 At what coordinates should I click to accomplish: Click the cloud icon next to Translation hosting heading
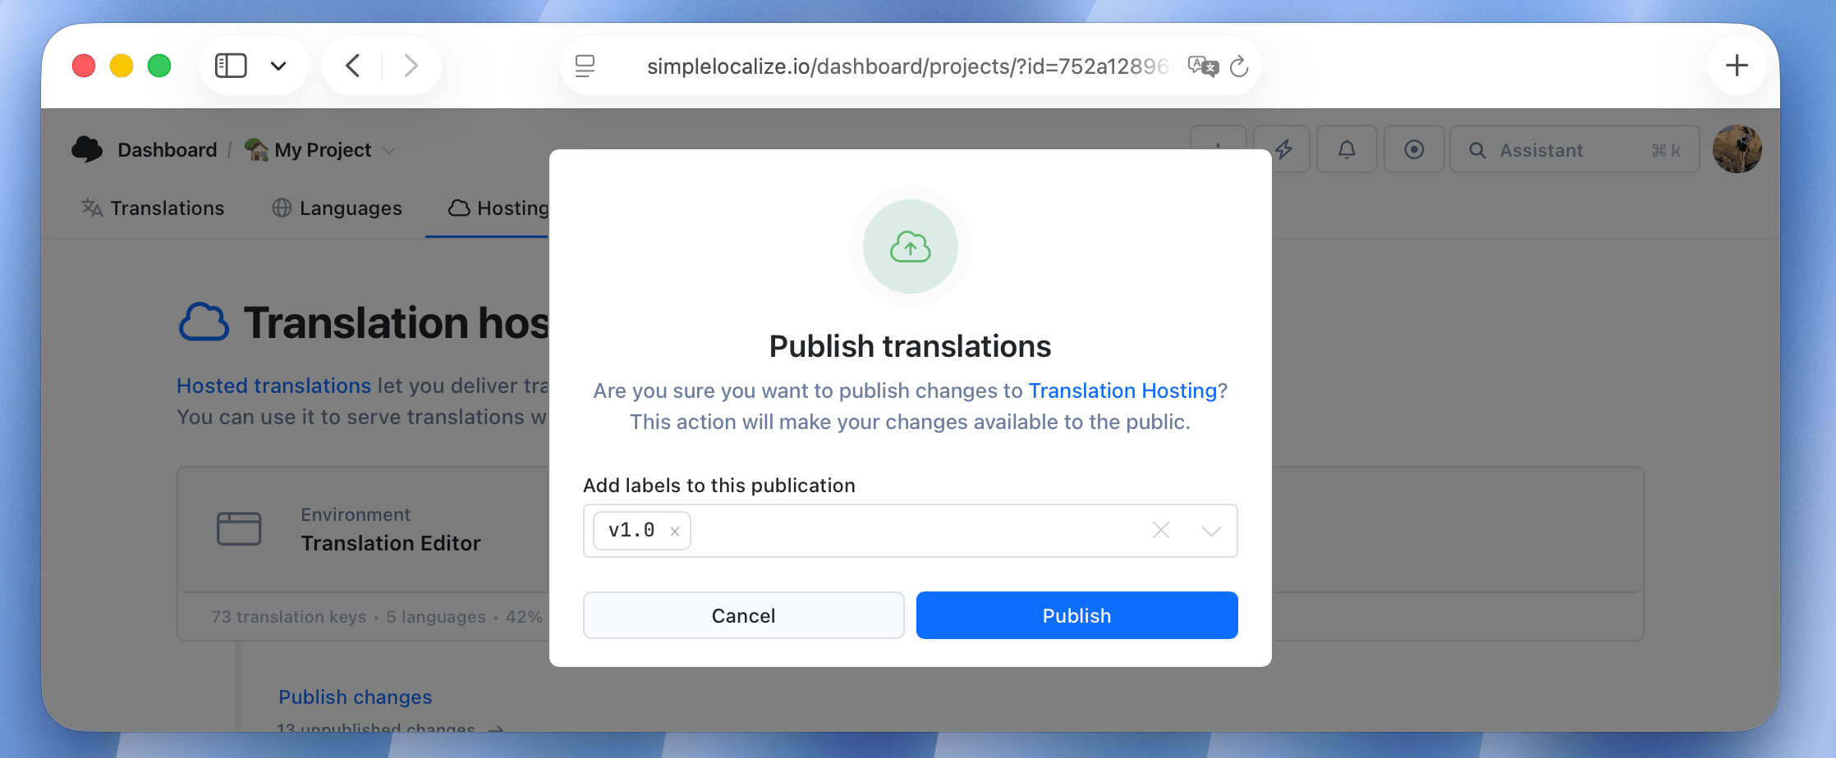203,321
